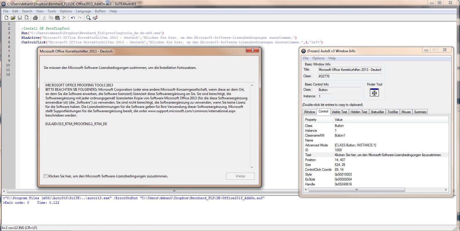
Task: Switch to the Visible Text tab
Action: [x=339, y=112]
